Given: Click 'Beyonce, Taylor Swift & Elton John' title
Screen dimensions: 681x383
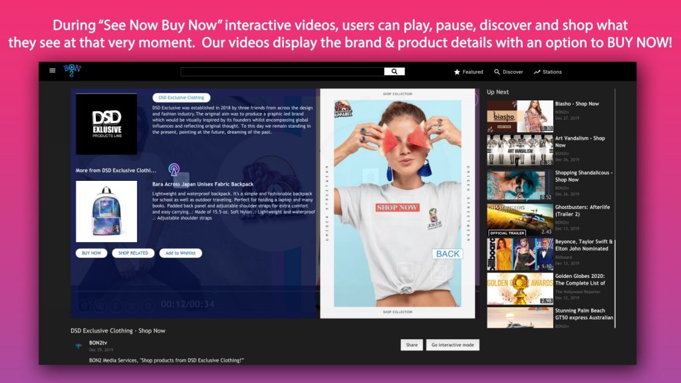Looking at the screenshot, I should (584, 245).
